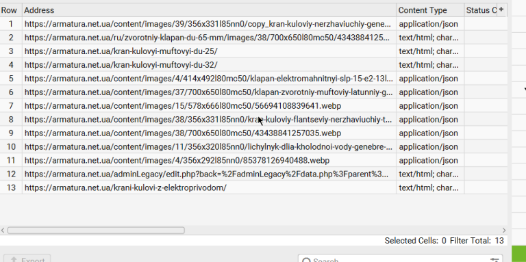The image size is (526, 262).
Task: Click the text/html content type in row 13
Action: [430, 187]
